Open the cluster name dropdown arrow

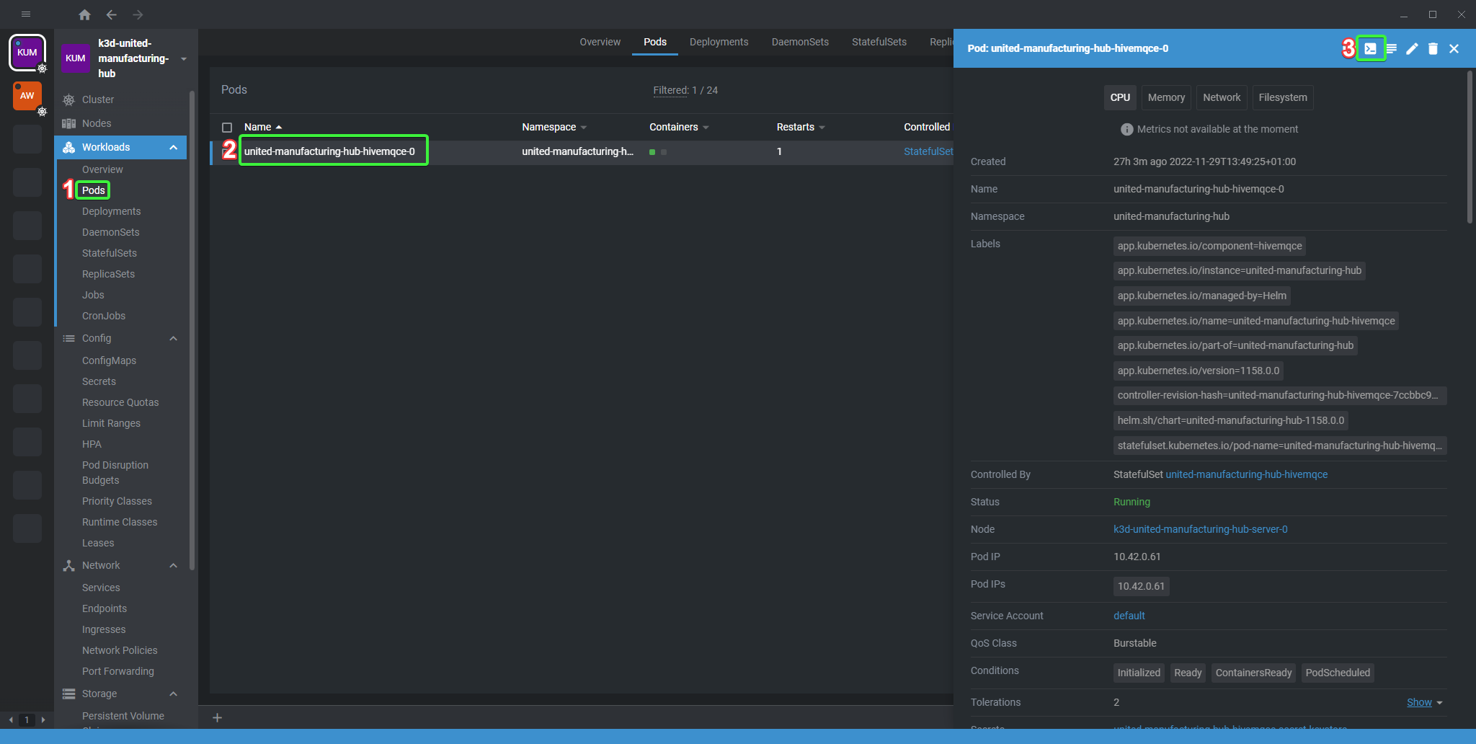pyautogui.click(x=184, y=59)
